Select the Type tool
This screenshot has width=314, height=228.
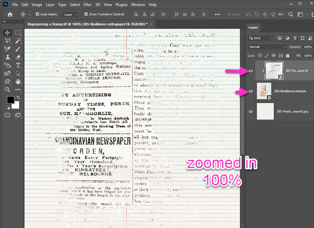pyautogui.click(x=18, y=65)
